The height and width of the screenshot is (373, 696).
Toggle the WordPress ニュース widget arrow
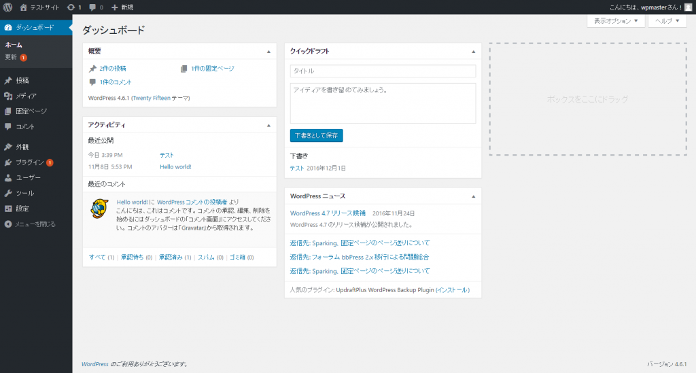pos(473,196)
